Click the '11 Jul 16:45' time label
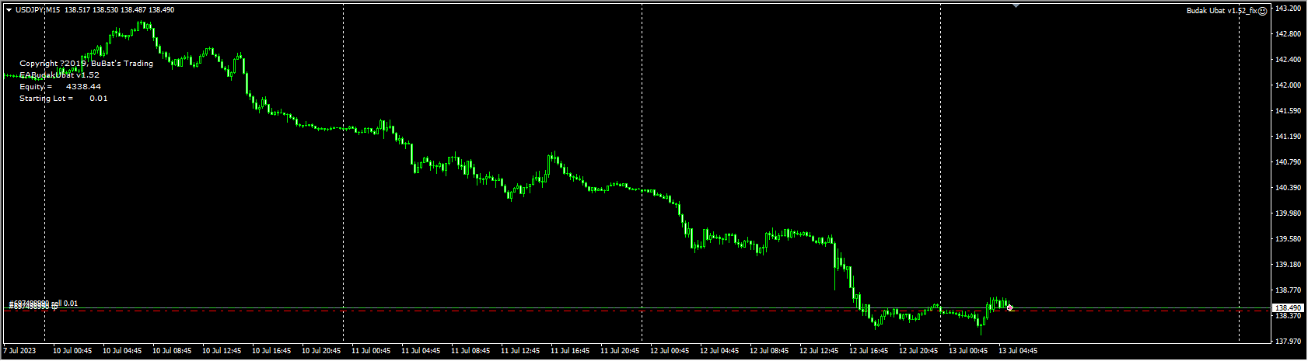 [570, 351]
